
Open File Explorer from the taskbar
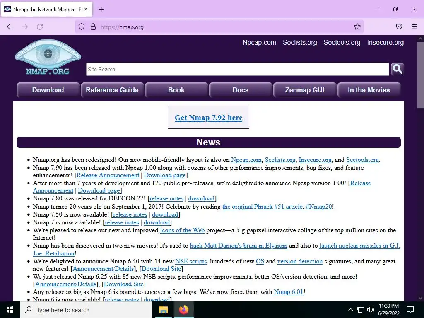coord(163,310)
